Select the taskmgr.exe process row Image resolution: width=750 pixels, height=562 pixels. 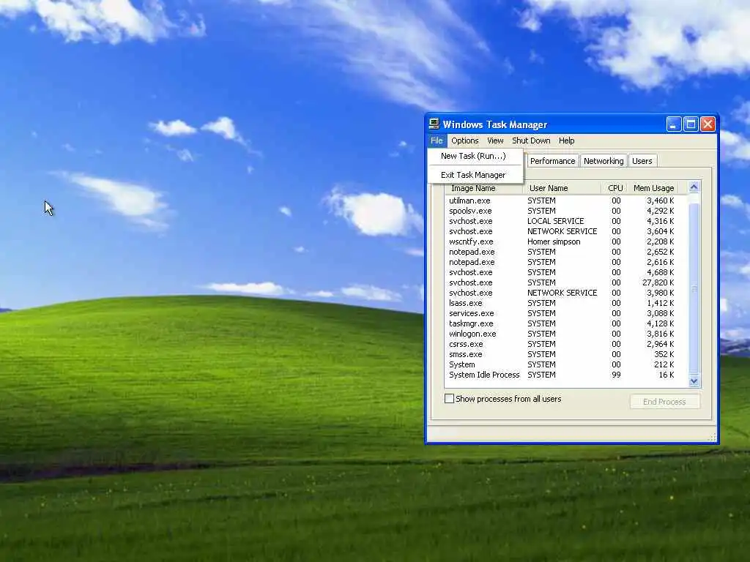click(x=562, y=323)
